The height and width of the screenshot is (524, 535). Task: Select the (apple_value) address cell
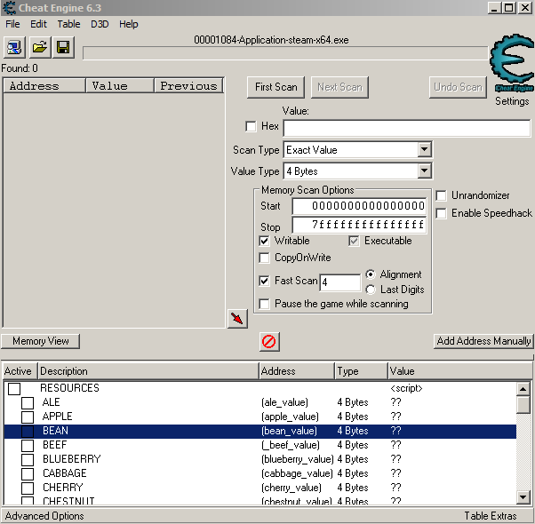coord(290,417)
